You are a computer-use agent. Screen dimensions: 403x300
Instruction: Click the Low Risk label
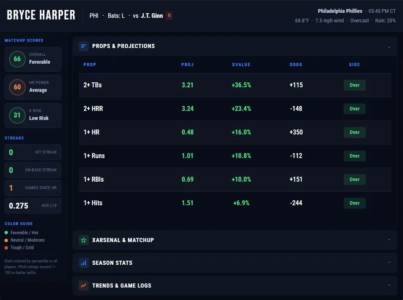(39, 118)
